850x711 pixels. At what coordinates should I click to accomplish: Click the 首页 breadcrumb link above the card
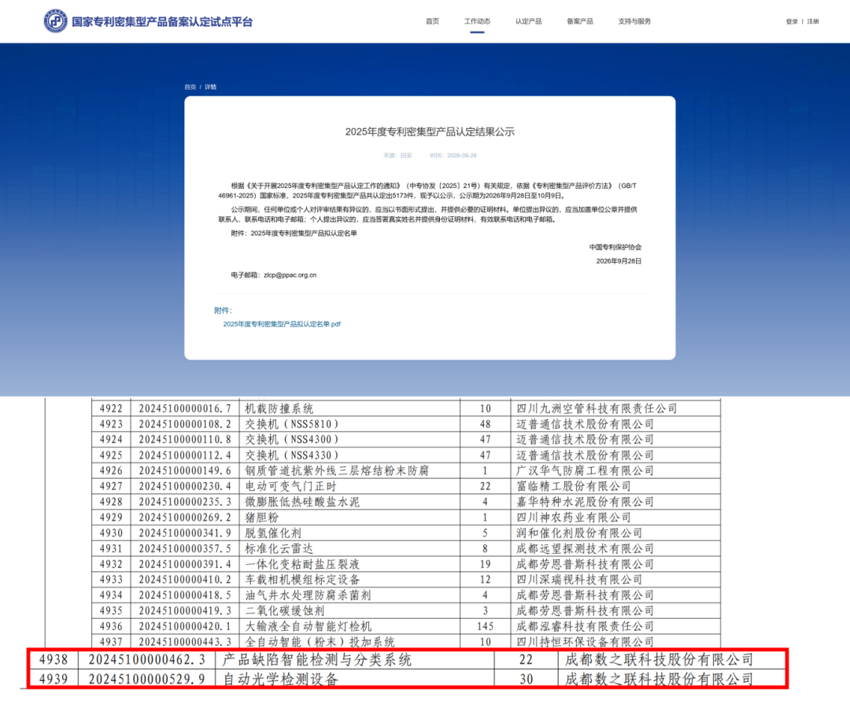point(190,87)
